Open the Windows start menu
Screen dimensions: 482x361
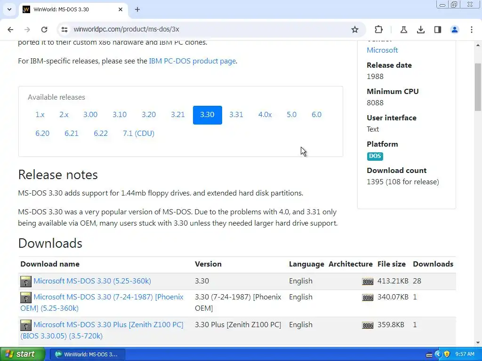(x=23, y=354)
